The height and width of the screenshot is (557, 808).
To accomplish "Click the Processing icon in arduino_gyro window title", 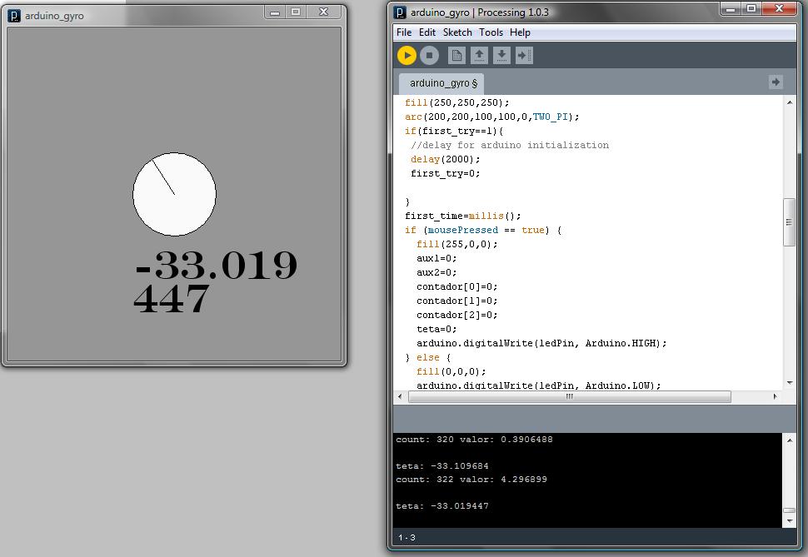I will [14, 16].
